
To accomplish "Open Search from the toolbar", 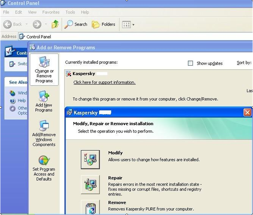I will (76, 24).
